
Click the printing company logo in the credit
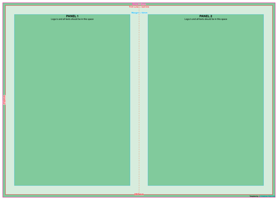click(267, 196)
